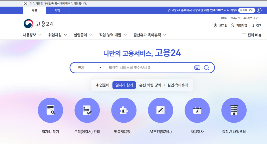Click the 검색 magnifier icon in header

[252, 25]
